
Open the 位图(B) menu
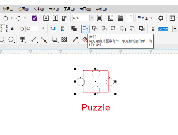point(23,9)
